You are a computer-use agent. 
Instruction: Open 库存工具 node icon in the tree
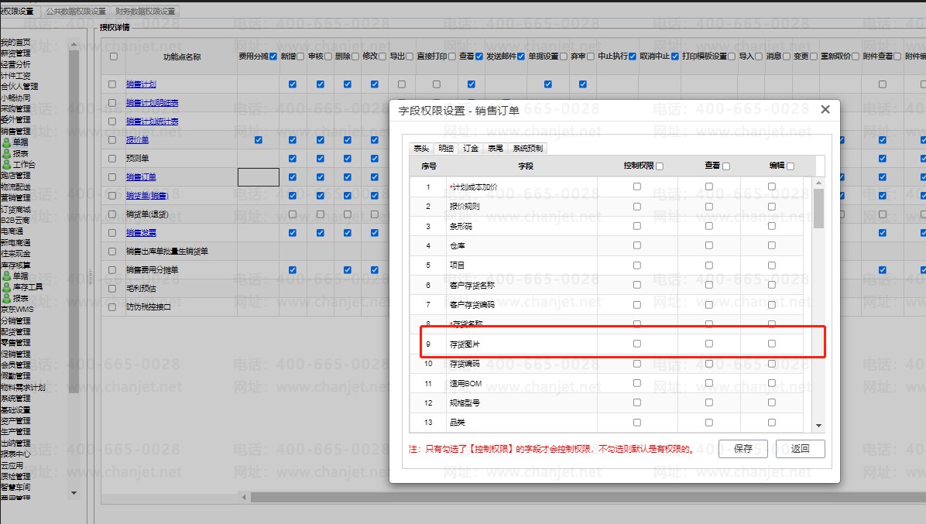[6, 287]
